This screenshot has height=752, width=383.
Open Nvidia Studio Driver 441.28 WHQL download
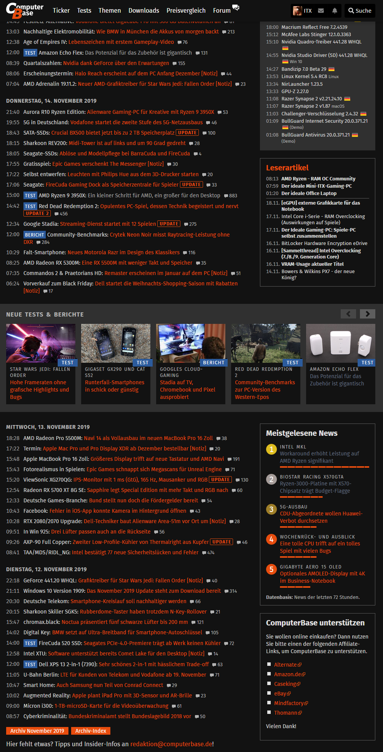[x=324, y=55]
